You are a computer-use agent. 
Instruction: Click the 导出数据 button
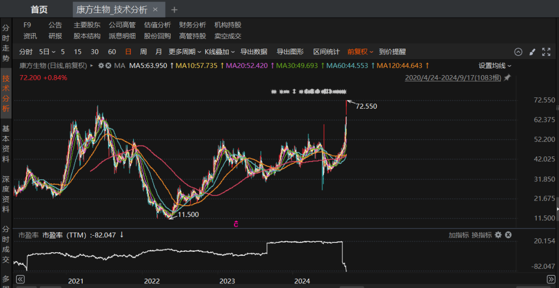(x=254, y=52)
